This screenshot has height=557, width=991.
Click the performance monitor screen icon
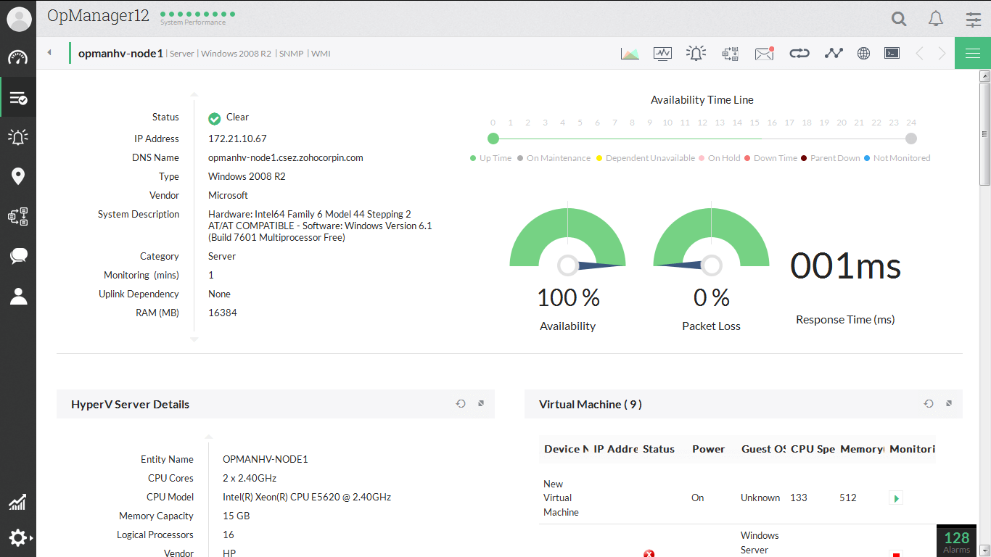[x=662, y=53]
